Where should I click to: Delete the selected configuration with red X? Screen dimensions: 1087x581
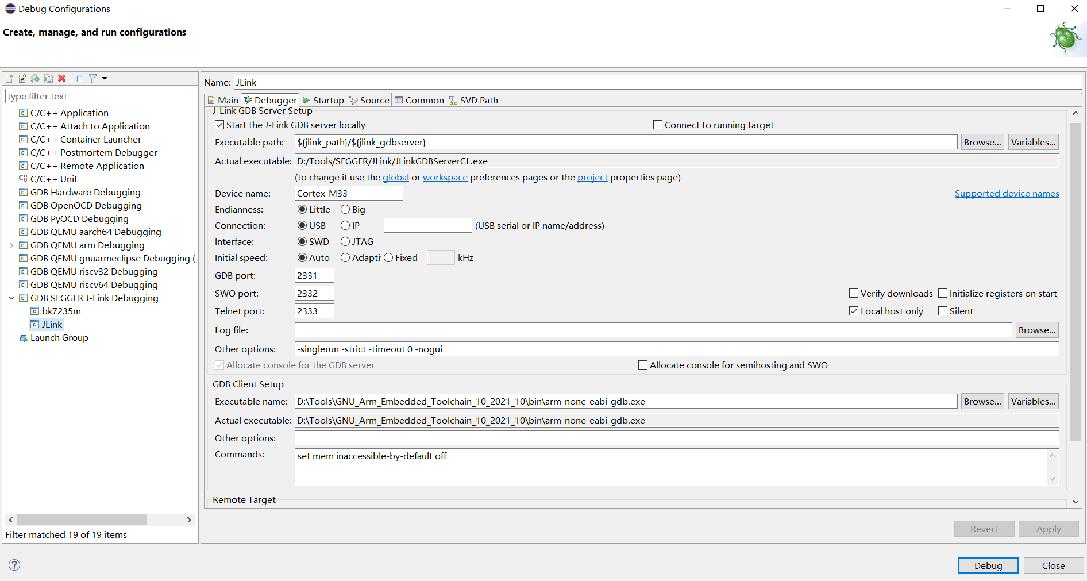(x=62, y=78)
